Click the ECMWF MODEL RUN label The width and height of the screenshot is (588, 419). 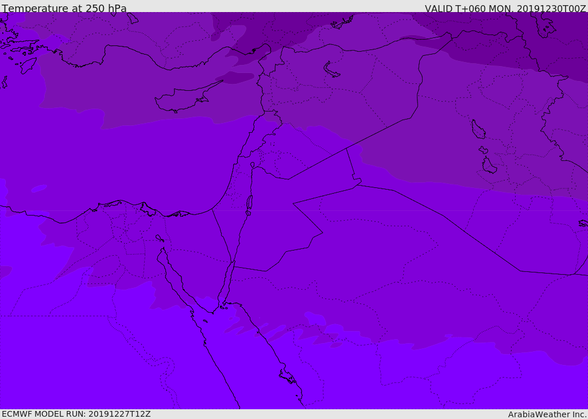click(x=76, y=414)
